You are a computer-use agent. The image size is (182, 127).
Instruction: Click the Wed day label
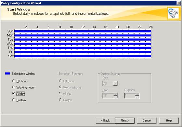10,44
